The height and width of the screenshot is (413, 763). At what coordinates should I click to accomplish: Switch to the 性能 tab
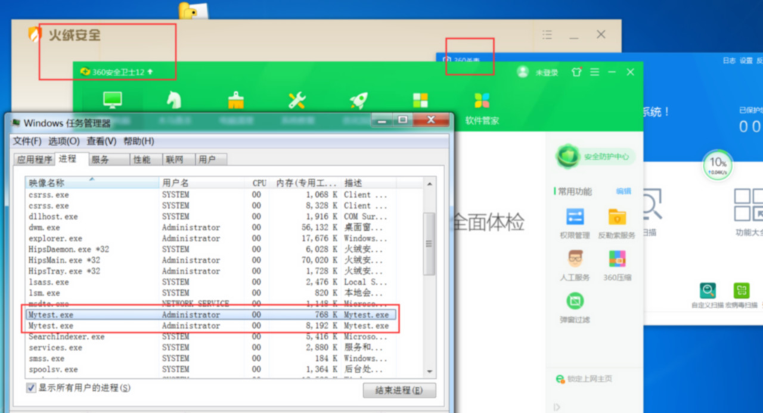[145, 160]
